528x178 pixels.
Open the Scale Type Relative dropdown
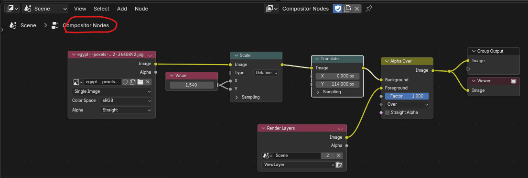point(266,72)
